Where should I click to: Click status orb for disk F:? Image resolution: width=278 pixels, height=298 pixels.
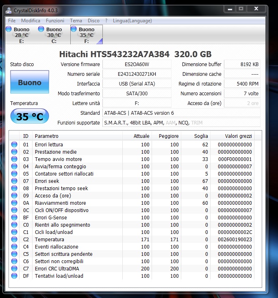click(x=74, y=29)
